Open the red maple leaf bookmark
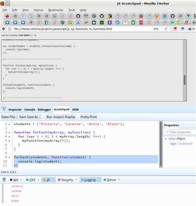 (x=7, y=16)
